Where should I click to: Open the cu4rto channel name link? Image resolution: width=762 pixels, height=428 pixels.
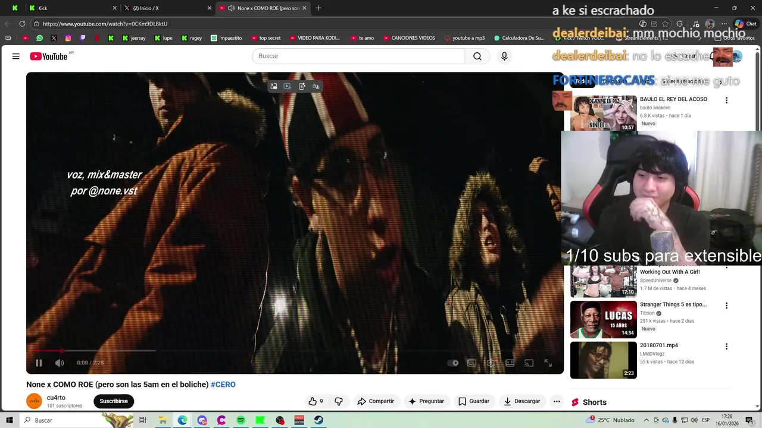coord(56,398)
